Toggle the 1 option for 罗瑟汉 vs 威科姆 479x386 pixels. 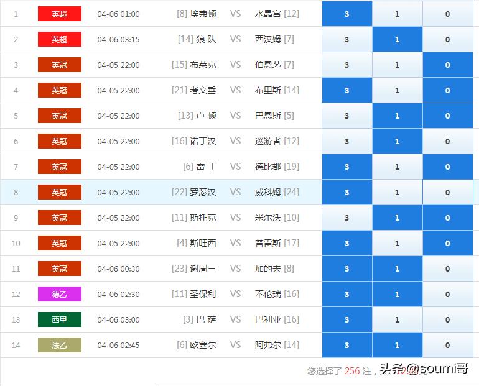coord(398,192)
